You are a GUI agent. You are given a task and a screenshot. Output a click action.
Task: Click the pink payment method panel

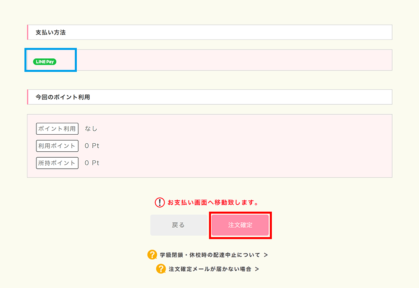pos(210,60)
